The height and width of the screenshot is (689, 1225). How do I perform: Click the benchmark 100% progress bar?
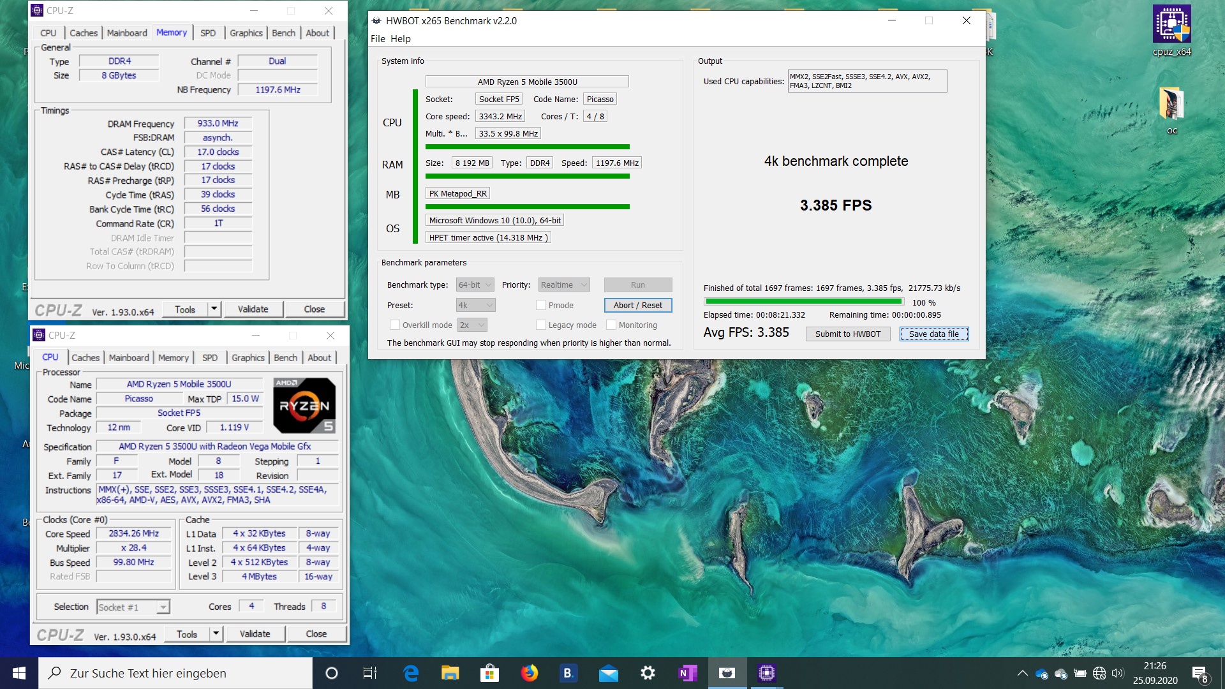point(804,302)
